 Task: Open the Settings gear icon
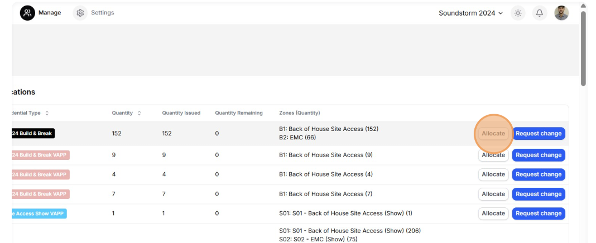click(x=80, y=13)
